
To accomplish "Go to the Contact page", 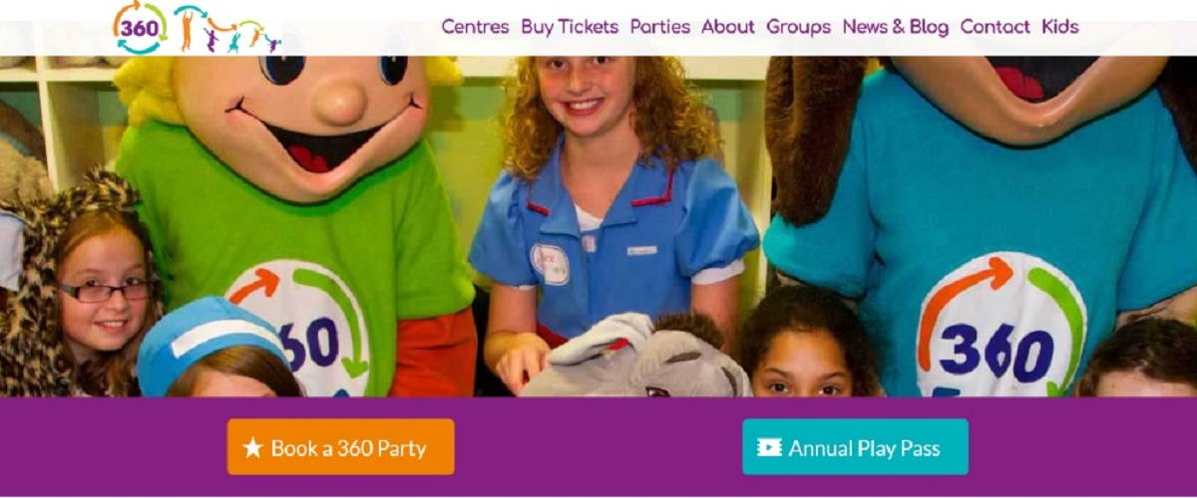I will click(x=995, y=27).
